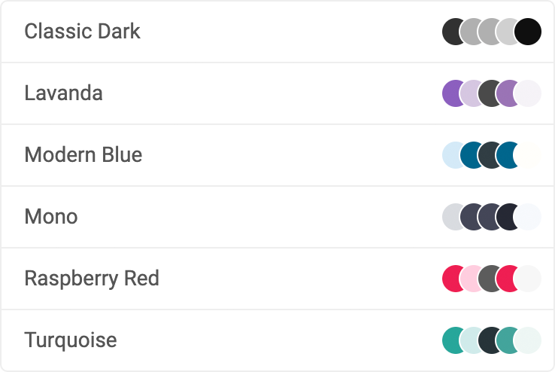Choose the Raspberry Red theme label
The image size is (555, 372).
click(92, 279)
